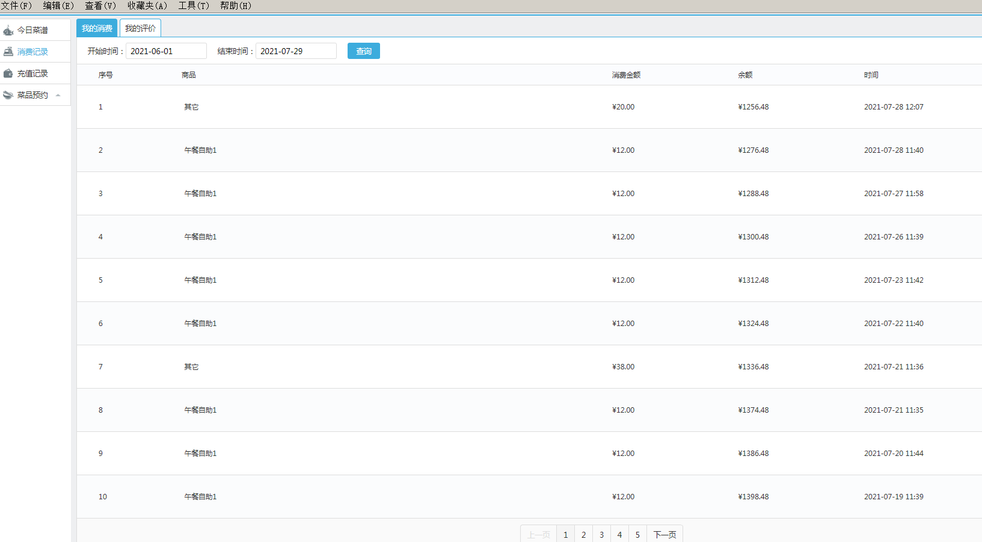Open the 收藏夹(A) menu

click(x=147, y=5)
